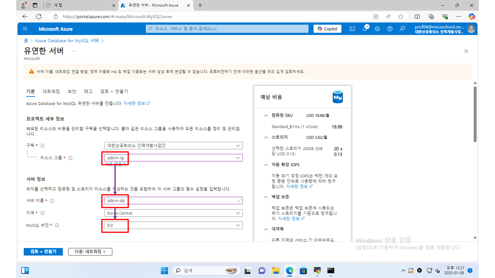Focus the Azure resource search box

pyautogui.click(x=227, y=29)
